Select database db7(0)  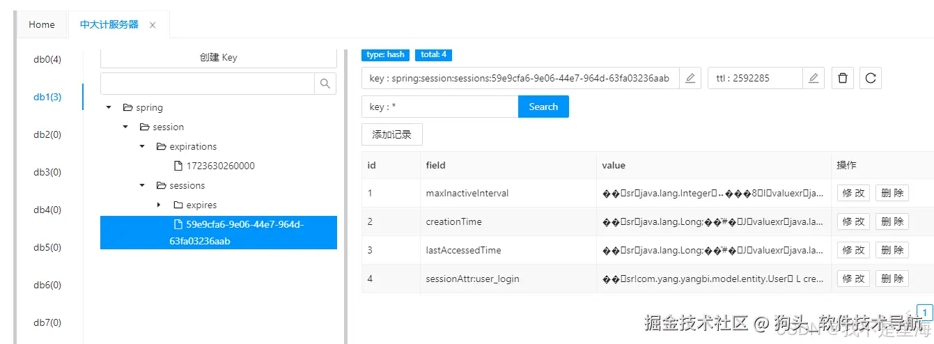click(47, 322)
